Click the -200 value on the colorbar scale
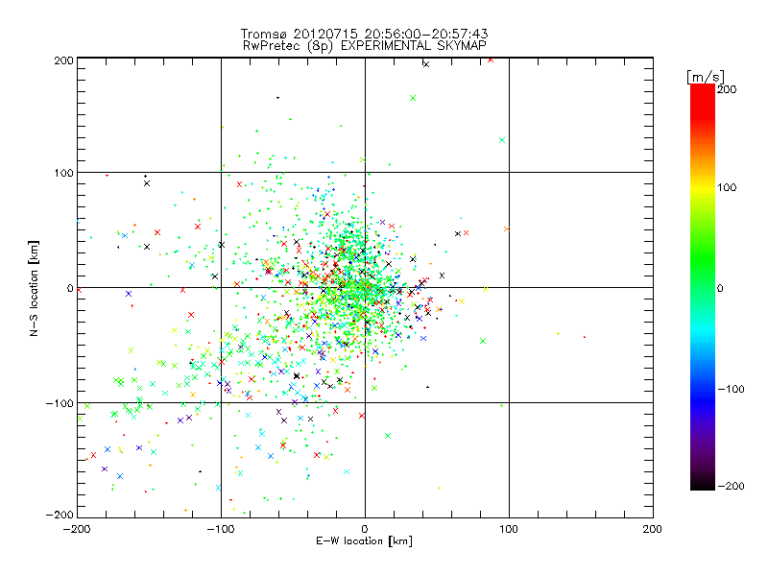Screen dimensions: 768x576 [731, 486]
